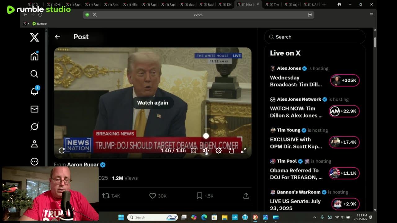Join Tim Pool +11.1K live stream
This screenshot has height=223, width=397.
tap(344, 173)
